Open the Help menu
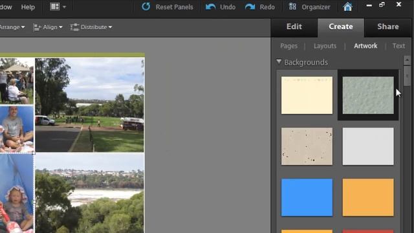The width and height of the screenshot is (414, 233). [28, 7]
